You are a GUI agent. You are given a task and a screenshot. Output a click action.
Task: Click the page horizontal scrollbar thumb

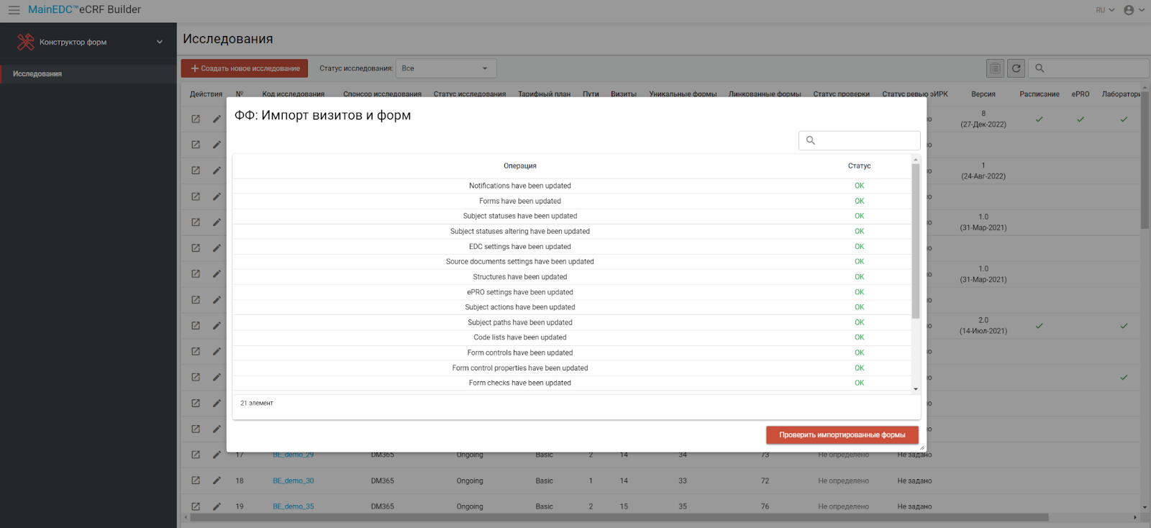619,517
